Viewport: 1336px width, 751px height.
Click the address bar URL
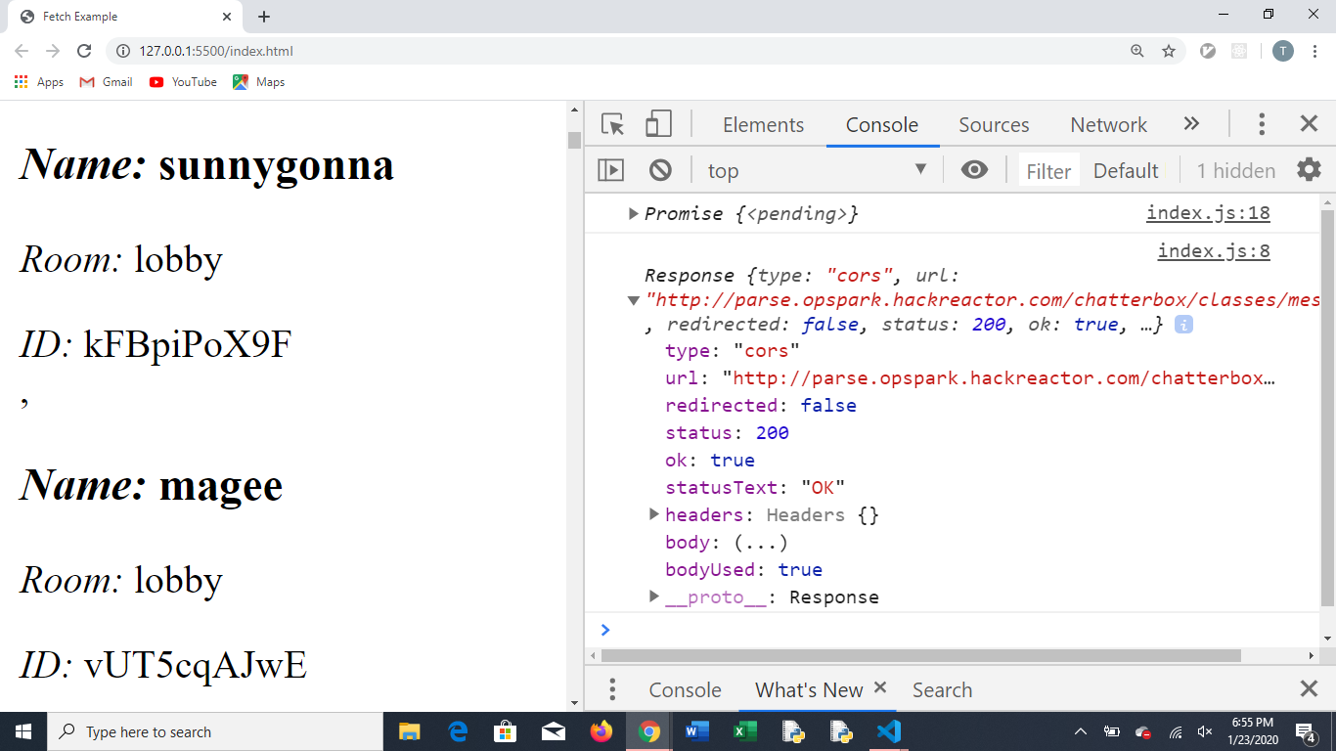216,51
